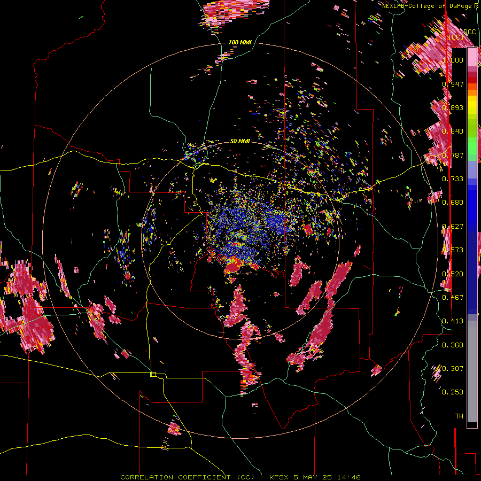Select the 0.893 value on the color scale
481x481 pixels.
pyautogui.click(x=453, y=107)
